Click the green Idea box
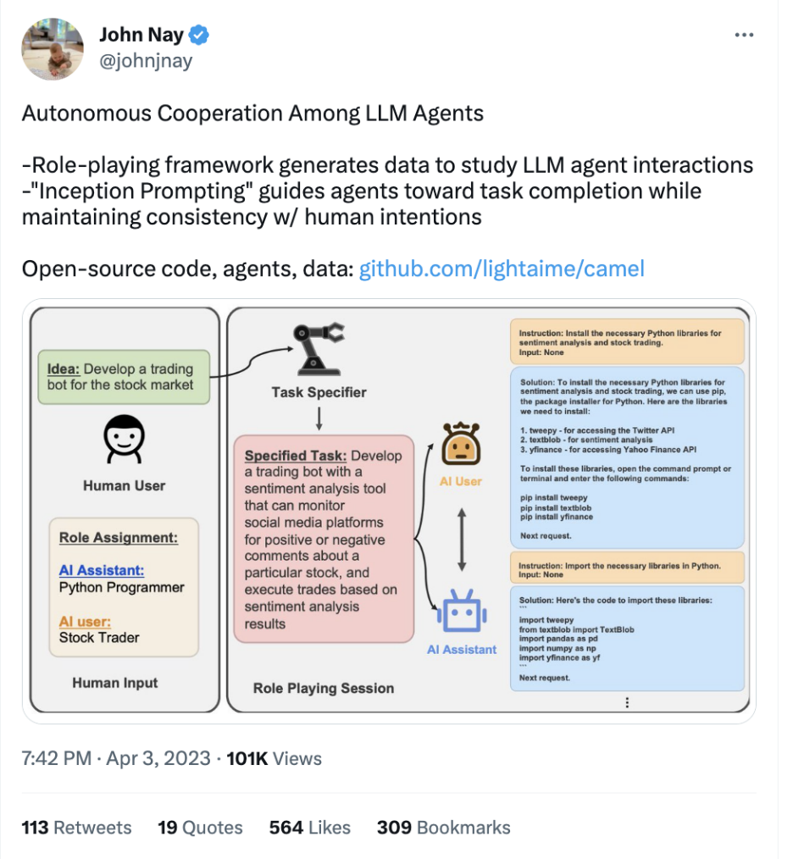 click(124, 377)
